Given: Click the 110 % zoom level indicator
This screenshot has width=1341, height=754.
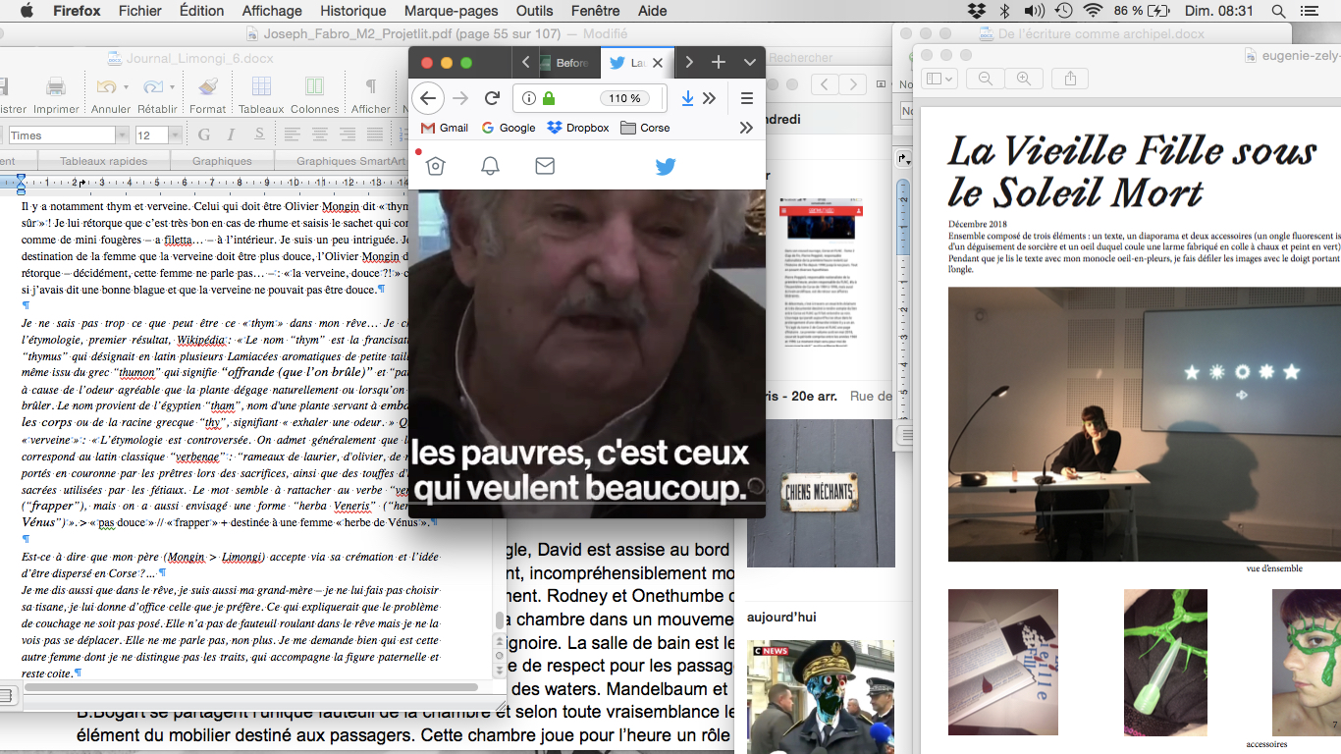Looking at the screenshot, I should pos(624,98).
